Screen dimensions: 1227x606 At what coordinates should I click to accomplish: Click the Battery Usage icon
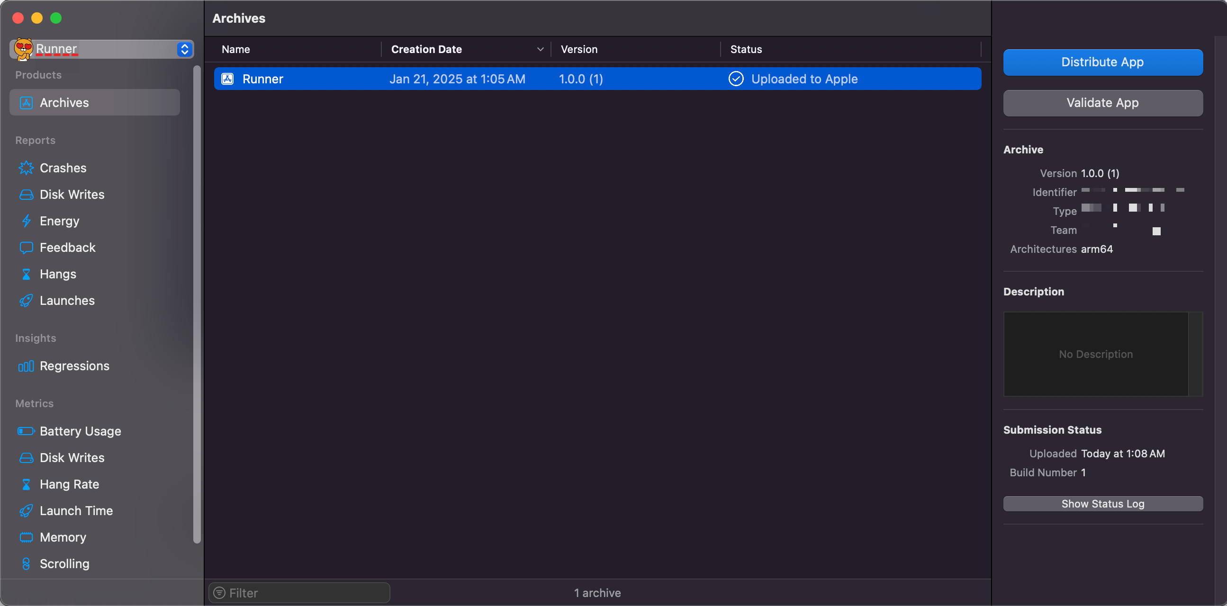tap(26, 431)
